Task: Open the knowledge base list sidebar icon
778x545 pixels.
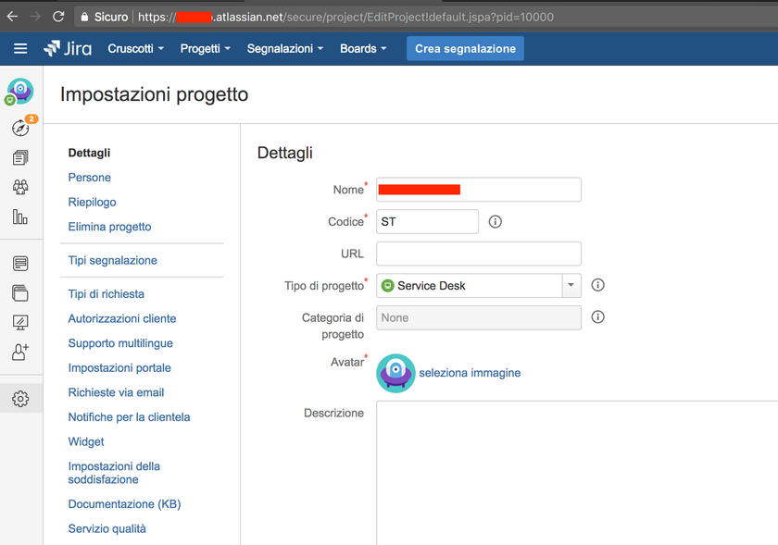Action: [20, 264]
